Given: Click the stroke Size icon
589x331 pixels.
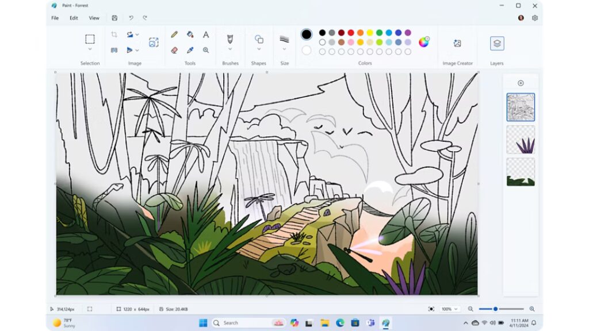Looking at the screenshot, I should click(x=284, y=39).
